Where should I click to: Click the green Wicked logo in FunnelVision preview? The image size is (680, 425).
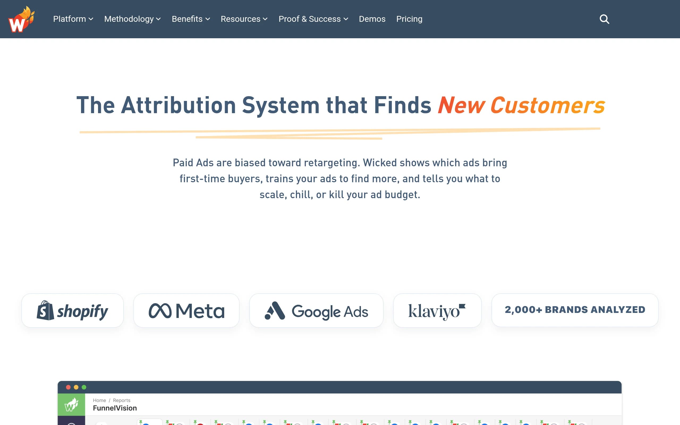[71, 405]
